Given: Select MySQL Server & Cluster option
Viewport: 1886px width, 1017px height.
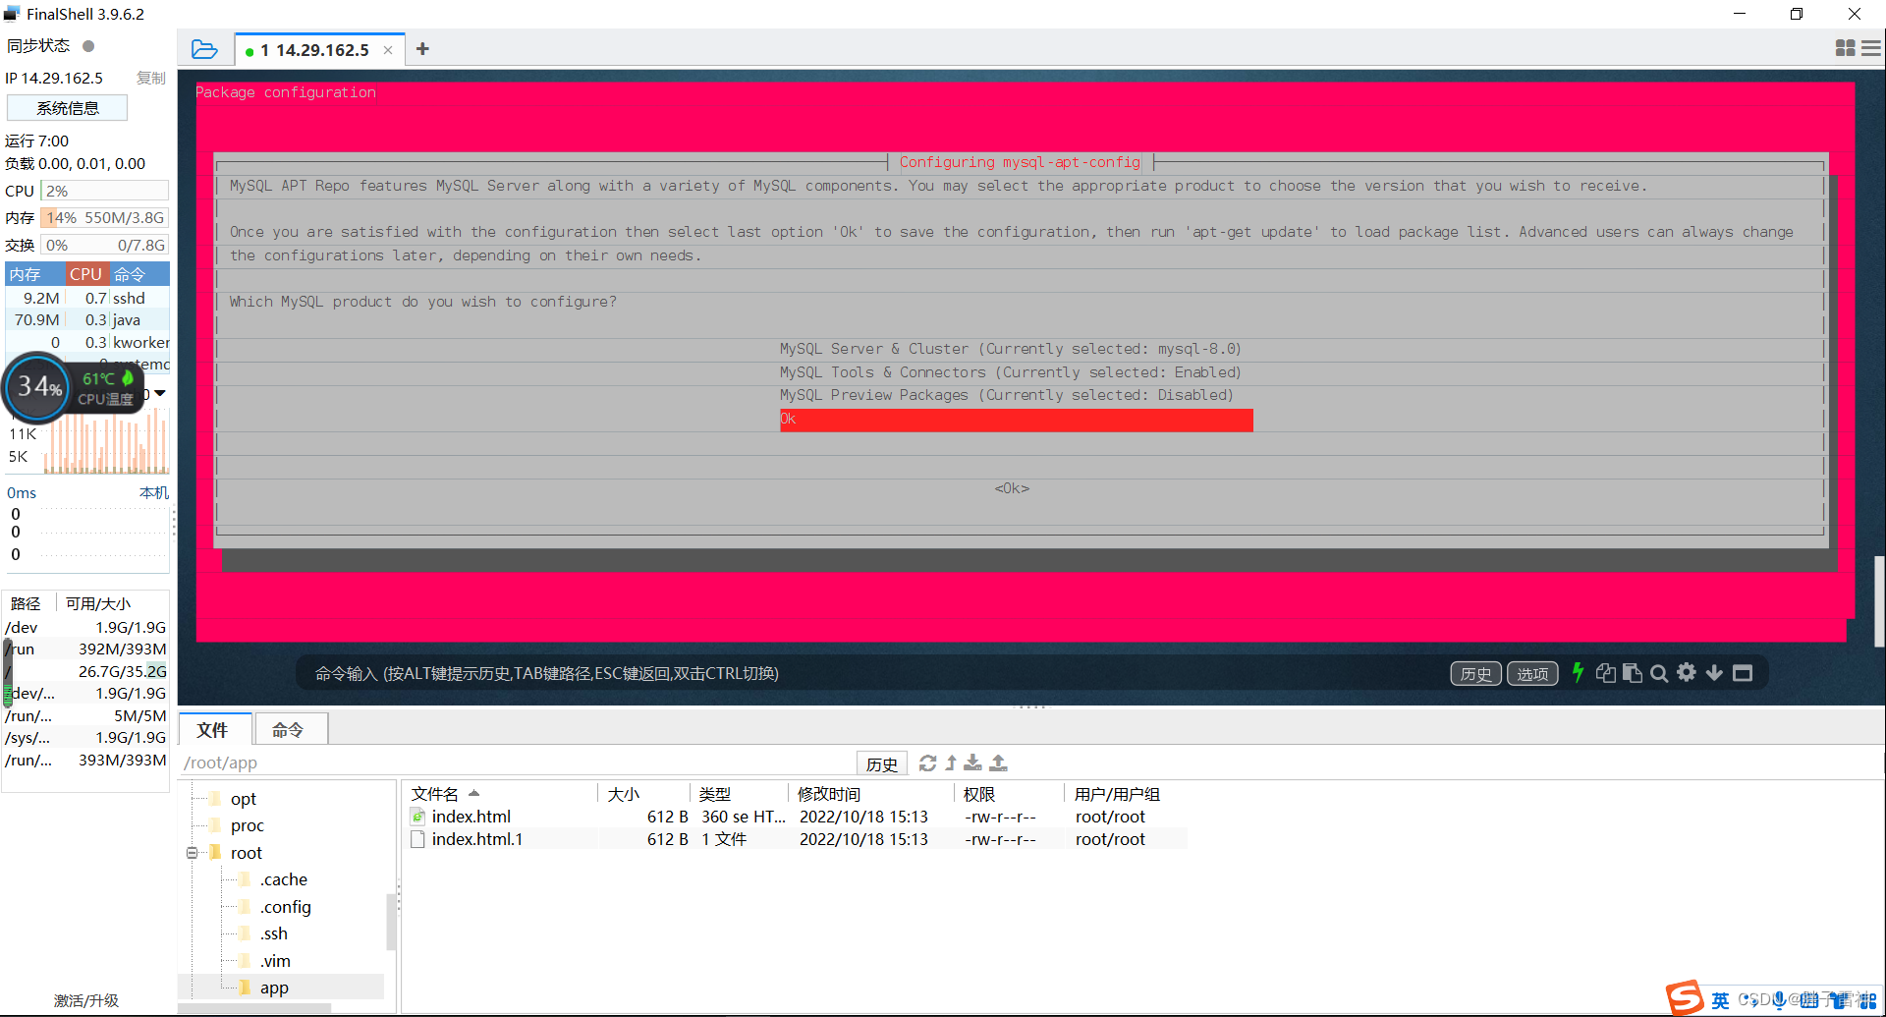Looking at the screenshot, I should point(1010,349).
